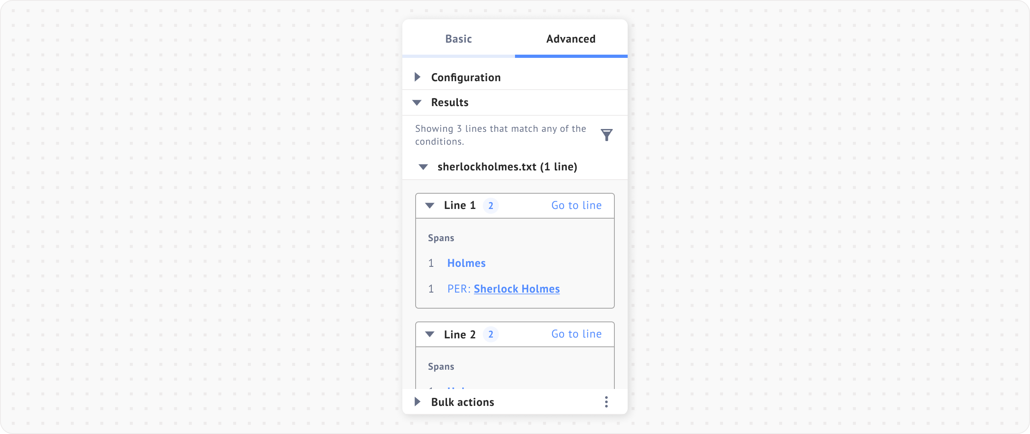Collapse the Line 2 card

[430, 334]
